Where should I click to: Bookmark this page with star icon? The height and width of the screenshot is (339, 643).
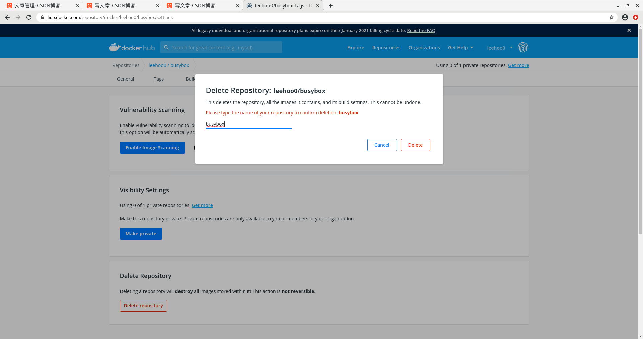pos(612,17)
